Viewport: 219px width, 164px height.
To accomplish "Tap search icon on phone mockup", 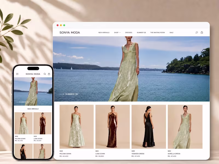I will (x=45, y=74).
